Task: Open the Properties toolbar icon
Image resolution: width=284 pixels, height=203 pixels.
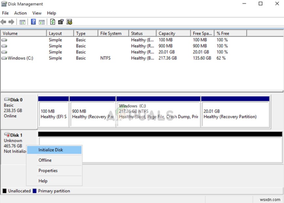Action: pyautogui.click(x=61, y=22)
